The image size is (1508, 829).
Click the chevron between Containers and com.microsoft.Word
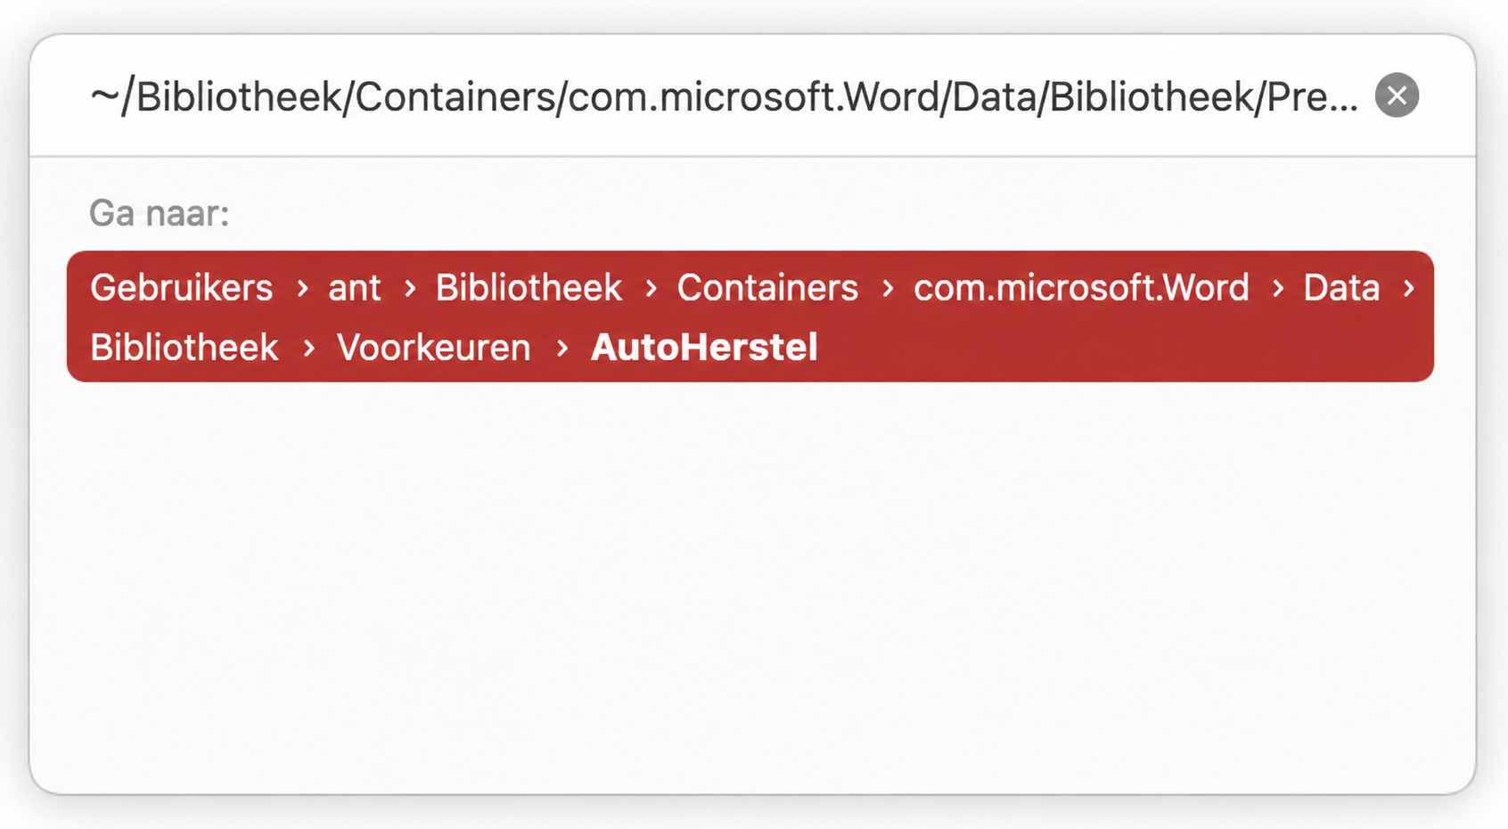(887, 288)
